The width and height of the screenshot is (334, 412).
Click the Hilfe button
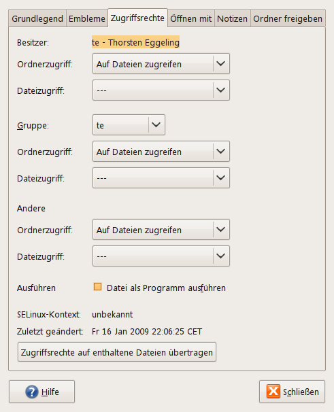click(x=41, y=392)
